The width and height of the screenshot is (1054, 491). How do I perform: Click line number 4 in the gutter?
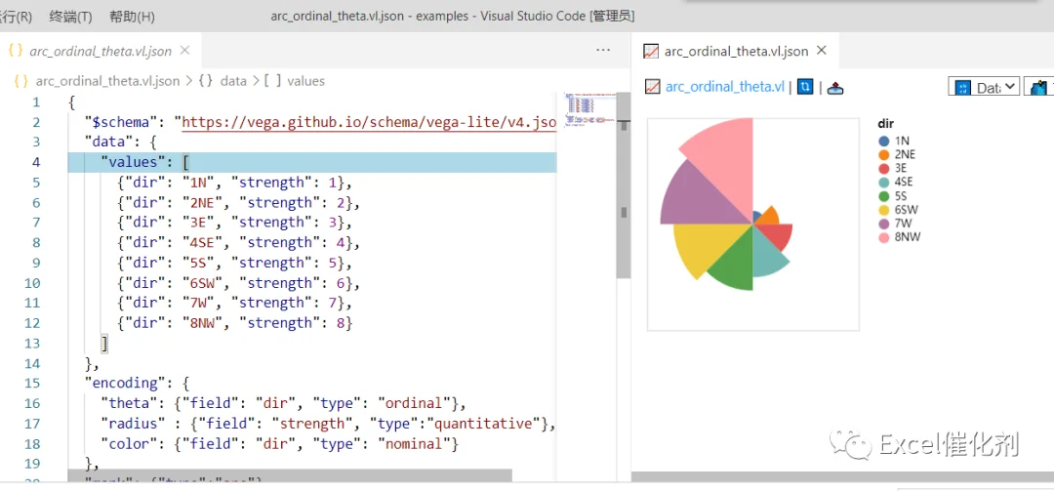(x=36, y=162)
